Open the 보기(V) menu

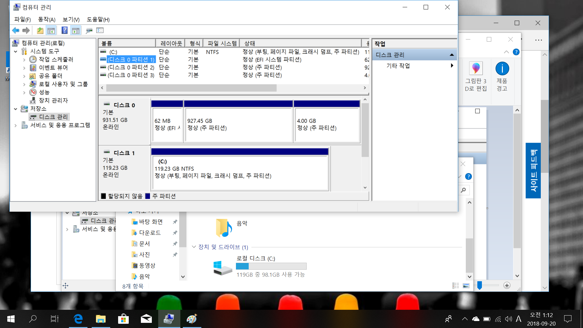click(71, 19)
